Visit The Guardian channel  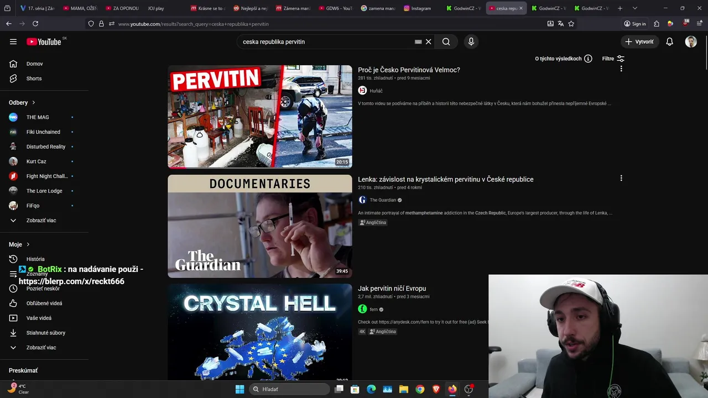click(383, 200)
